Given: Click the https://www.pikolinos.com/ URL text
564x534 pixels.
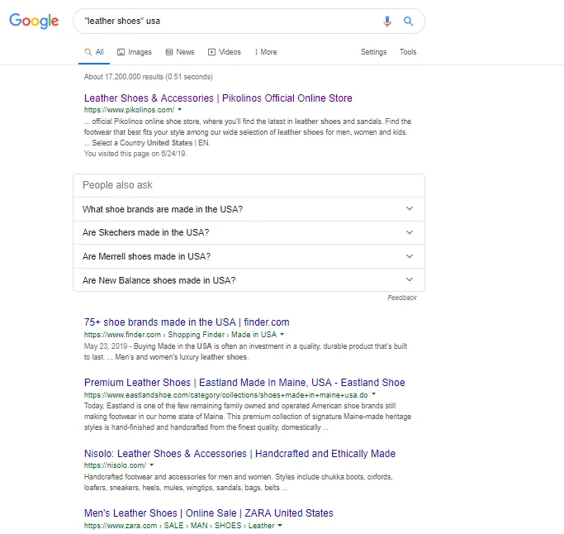Looking at the screenshot, I should [129, 110].
